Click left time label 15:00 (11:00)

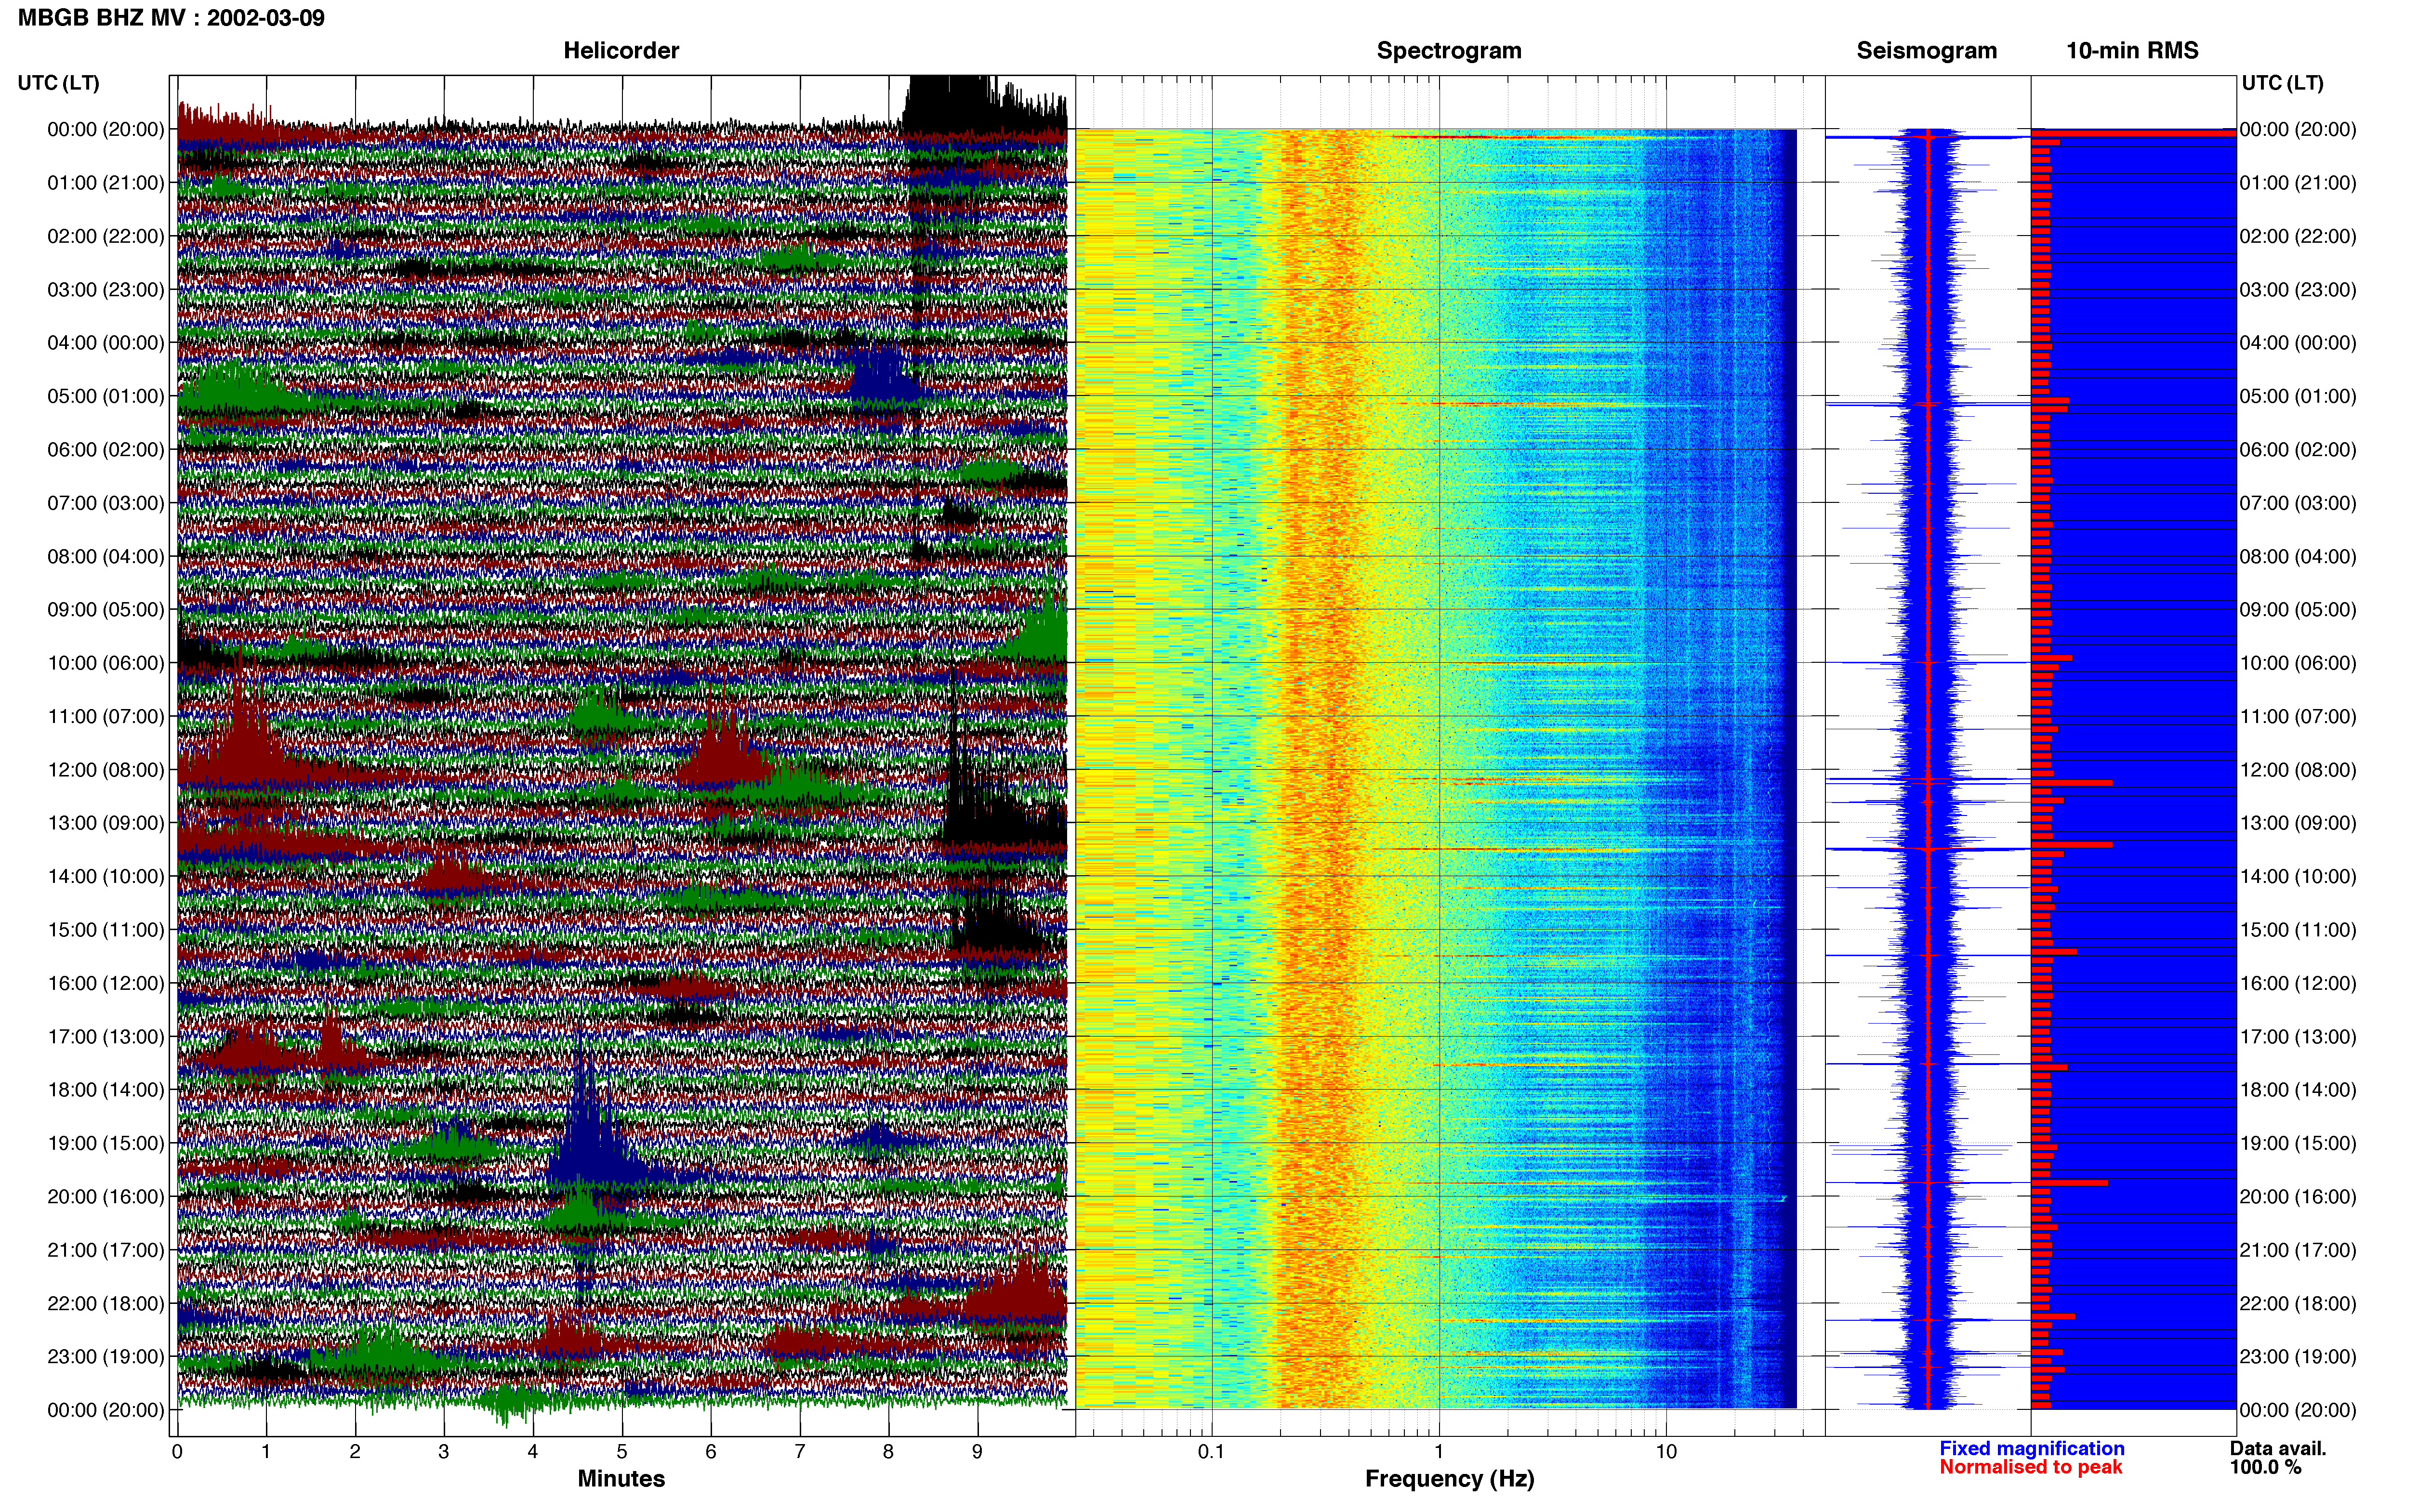click(106, 930)
